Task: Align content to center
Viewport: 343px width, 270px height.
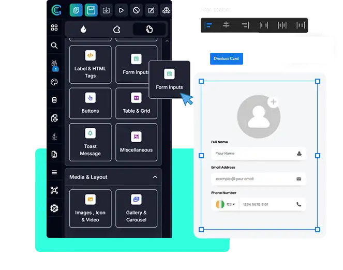Action: pyautogui.click(x=226, y=25)
